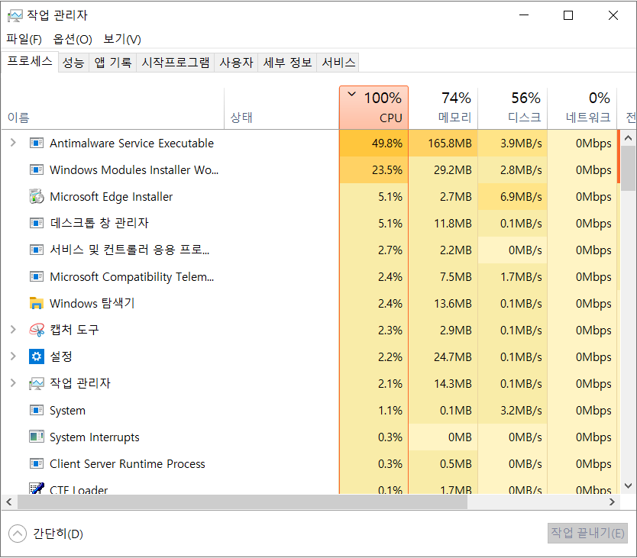Click the 3.2MB/s disk value of System
This screenshot has width=637, height=558.
click(x=521, y=411)
